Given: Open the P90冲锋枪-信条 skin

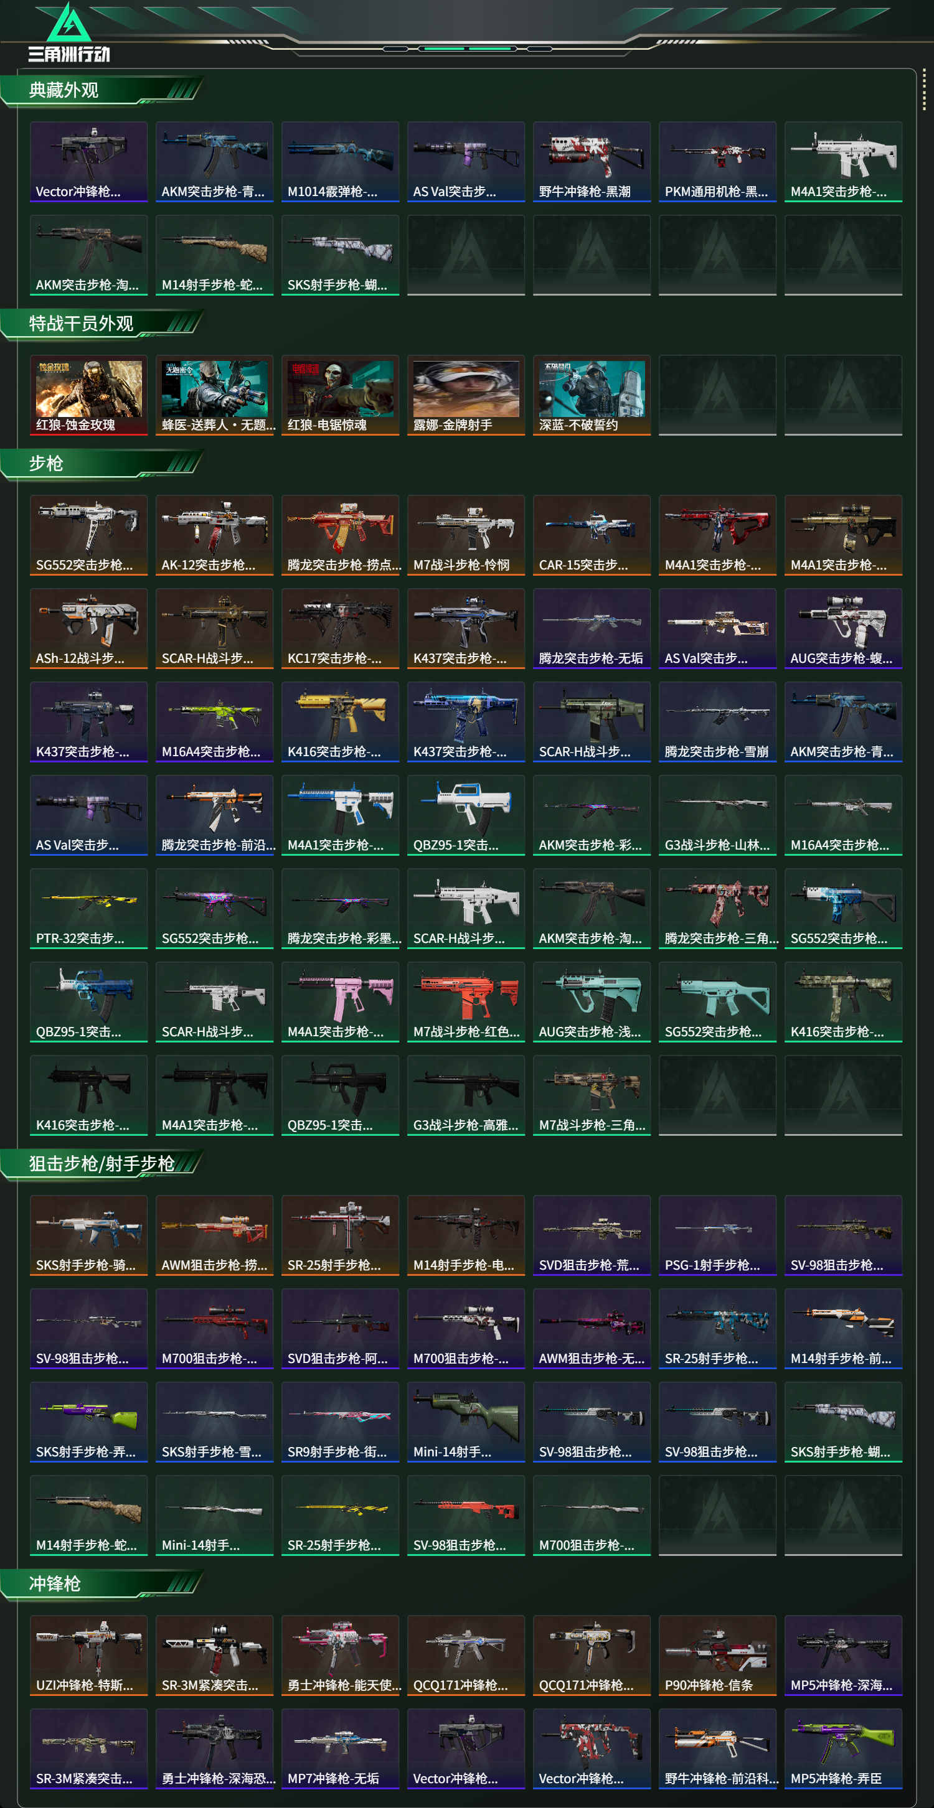Looking at the screenshot, I should pyautogui.click(x=717, y=1655).
